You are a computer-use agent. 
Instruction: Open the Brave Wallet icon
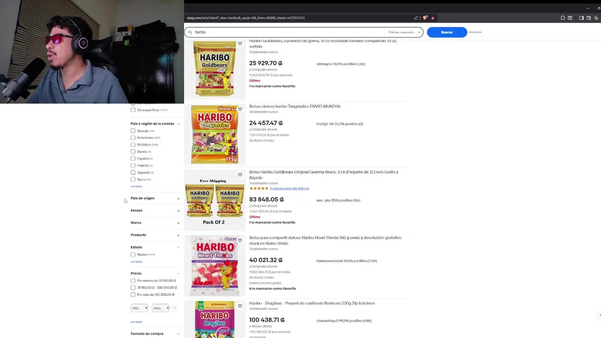click(589, 18)
